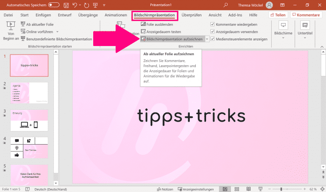Expand Bildschirmpräsentation aufzeichnen dropdown arrow
Image resolution: width=326 pixels, height=192 pixels.
click(x=207, y=39)
